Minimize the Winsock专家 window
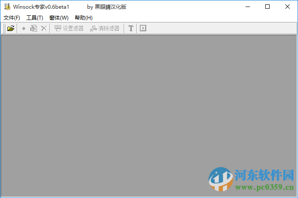 (248, 7)
